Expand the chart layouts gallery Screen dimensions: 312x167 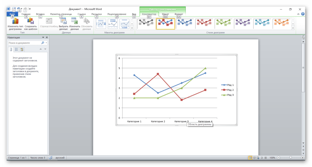tap(132, 28)
